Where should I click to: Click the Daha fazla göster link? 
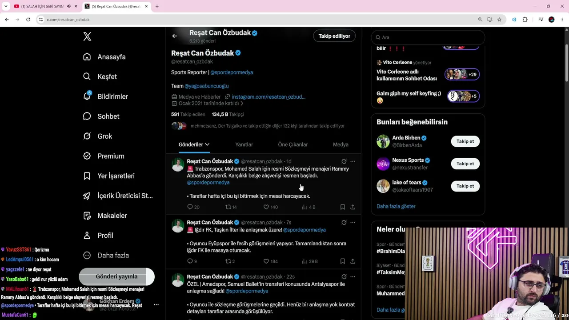pos(396,206)
